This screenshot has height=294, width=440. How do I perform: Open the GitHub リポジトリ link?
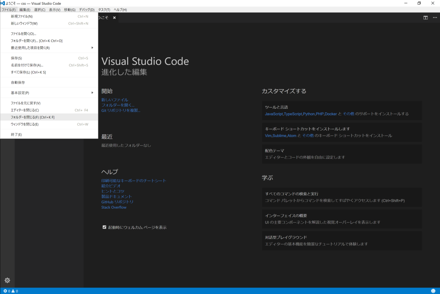117,202
